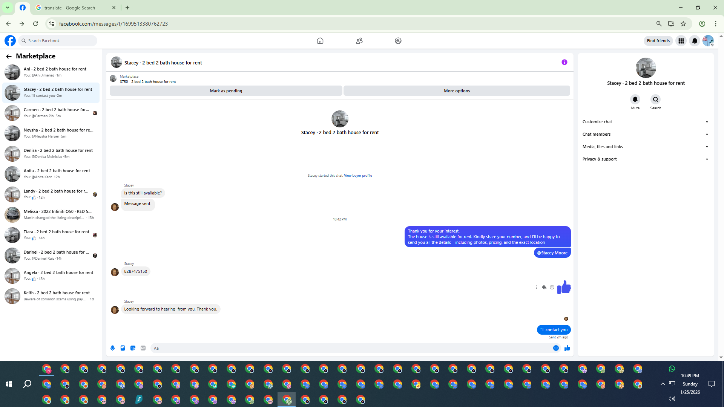Click the message text input field
The width and height of the screenshot is (724, 407).
351,348
